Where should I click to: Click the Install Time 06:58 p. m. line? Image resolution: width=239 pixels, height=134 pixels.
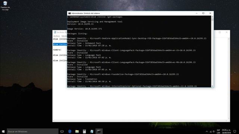(89, 82)
